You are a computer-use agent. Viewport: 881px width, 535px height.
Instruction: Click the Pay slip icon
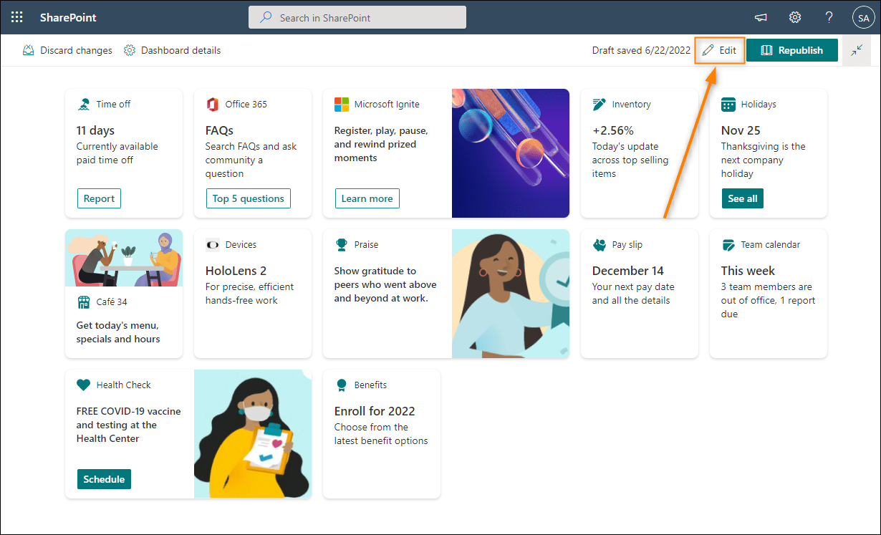[600, 244]
